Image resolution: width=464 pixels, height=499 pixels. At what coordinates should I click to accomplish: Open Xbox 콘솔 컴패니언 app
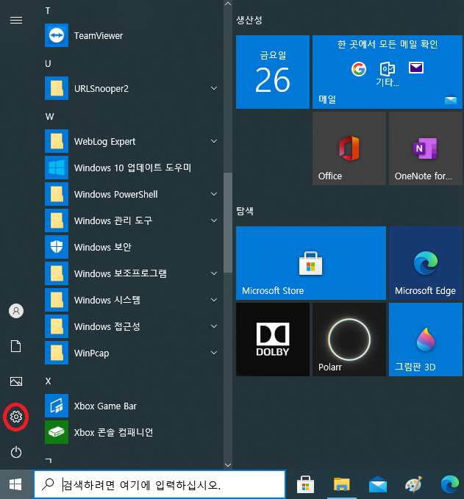pyautogui.click(x=131, y=432)
